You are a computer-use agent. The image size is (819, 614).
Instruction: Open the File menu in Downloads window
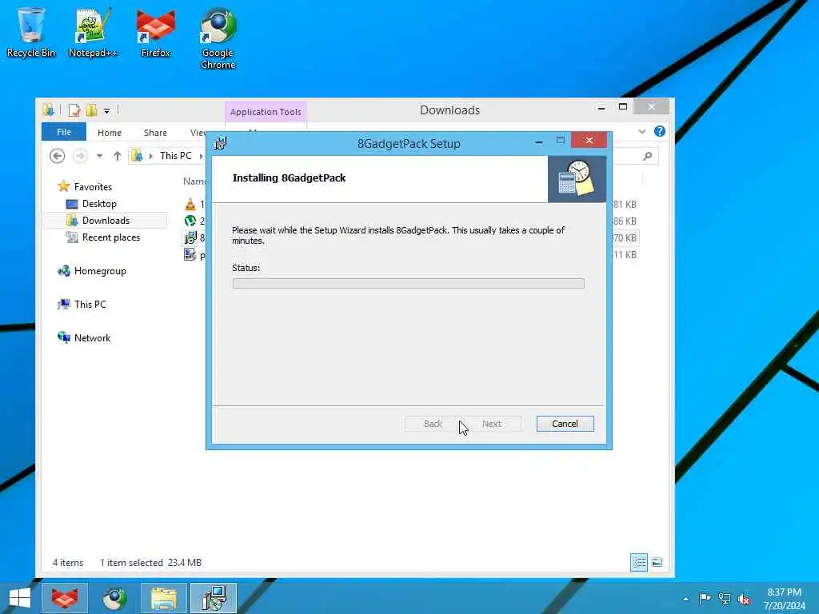tap(64, 132)
